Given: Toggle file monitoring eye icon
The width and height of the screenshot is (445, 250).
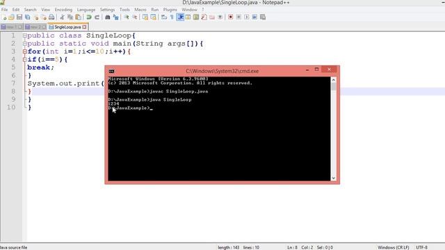Looking at the screenshot, I should coord(220,17).
